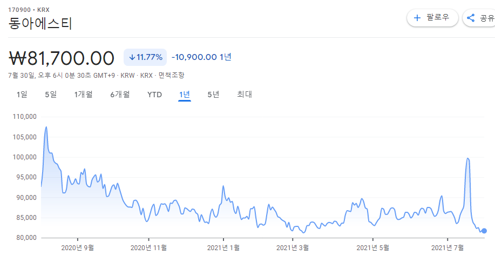Click the 105,000 y-axis label
This screenshot has width=495, height=255.
click(x=25, y=137)
